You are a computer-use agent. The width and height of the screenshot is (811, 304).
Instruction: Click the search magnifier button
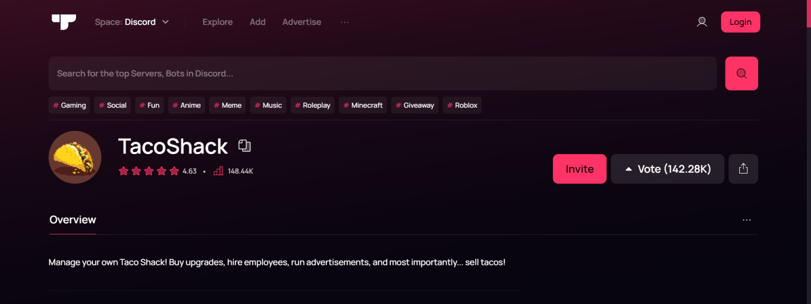tap(741, 73)
